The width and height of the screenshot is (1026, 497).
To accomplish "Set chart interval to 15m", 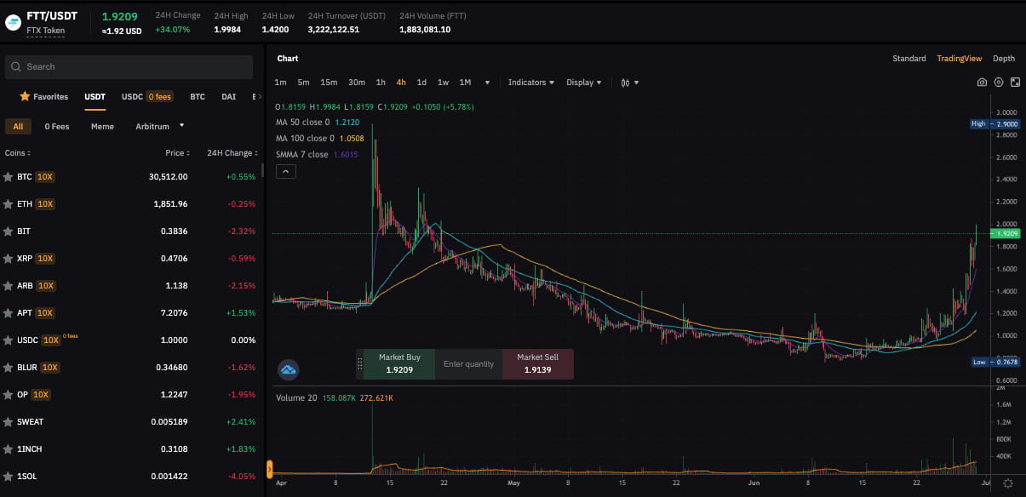I will coord(329,83).
